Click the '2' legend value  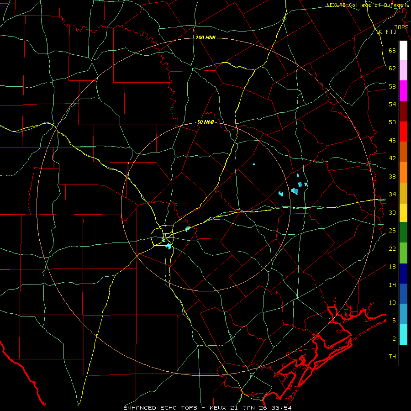coord(394,339)
